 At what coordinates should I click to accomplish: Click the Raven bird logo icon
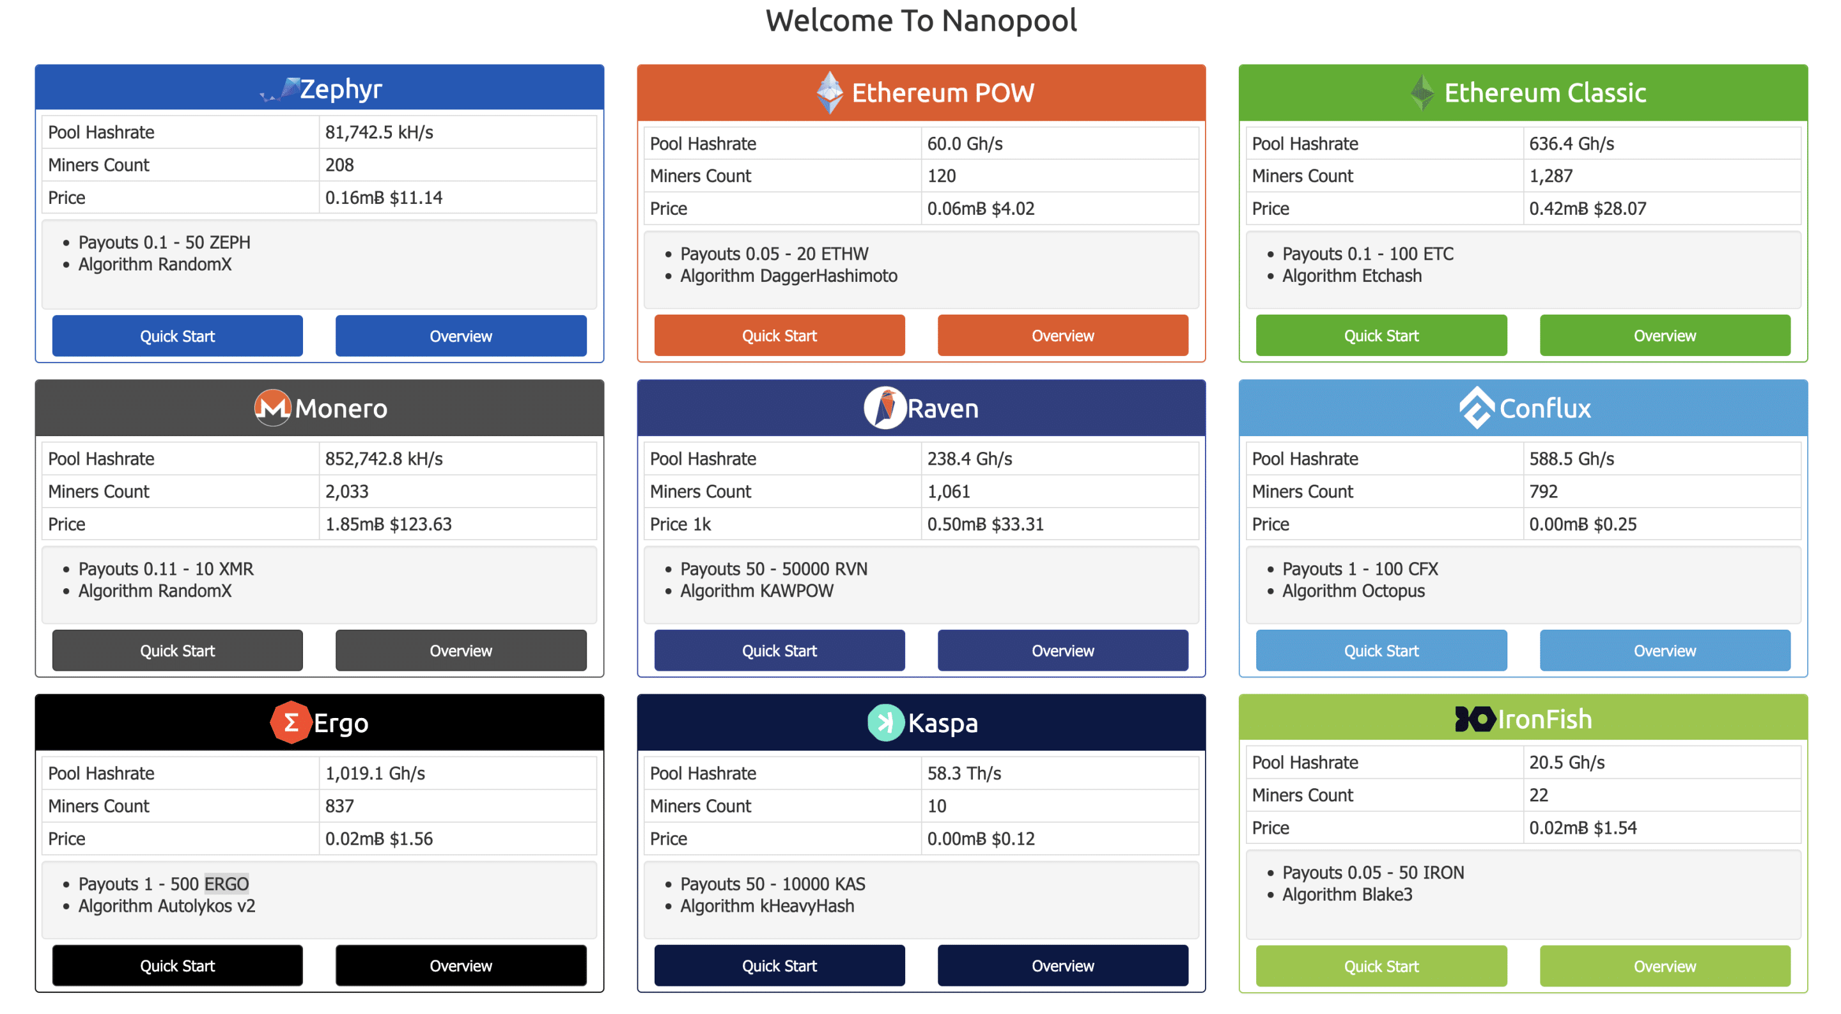coord(885,408)
